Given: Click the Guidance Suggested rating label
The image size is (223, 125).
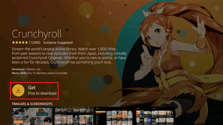Looking at the screenshot, I should pyautogui.click(x=58, y=43).
